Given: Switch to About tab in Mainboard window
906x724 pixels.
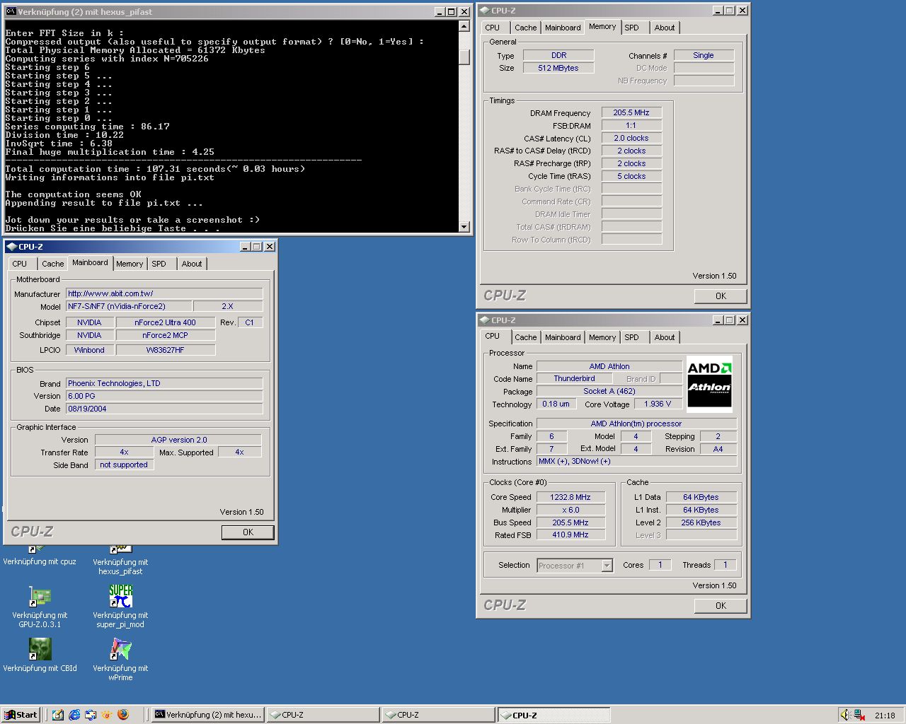Looking at the screenshot, I should 192,264.
